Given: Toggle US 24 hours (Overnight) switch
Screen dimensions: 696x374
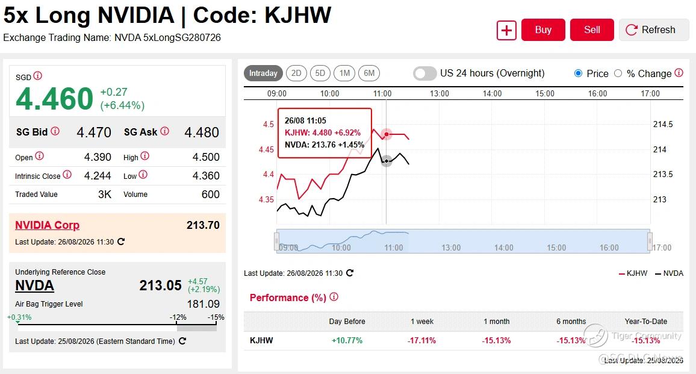Looking at the screenshot, I should [x=425, y=73].
